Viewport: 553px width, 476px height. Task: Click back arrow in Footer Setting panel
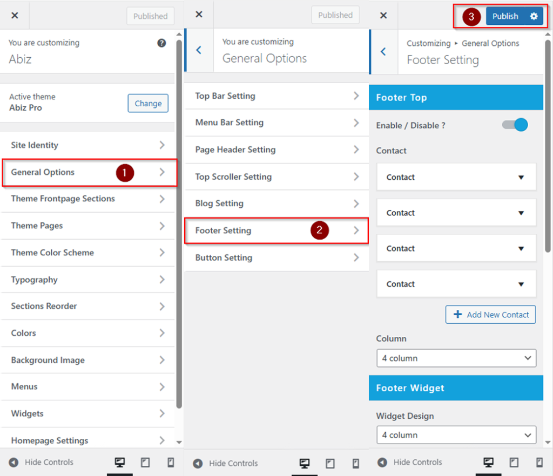click(x=383, y=51)
